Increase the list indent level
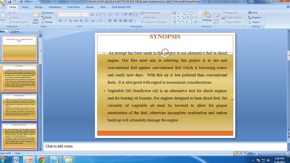The image size is (290, 163). pos(130,14)
